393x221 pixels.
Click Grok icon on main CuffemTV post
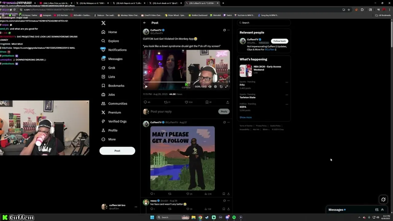click(x=224, y=30)
